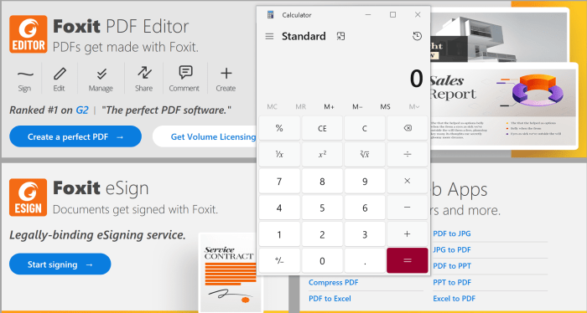
Task: Open the G2 ranking link
Action: coord(82,110)
